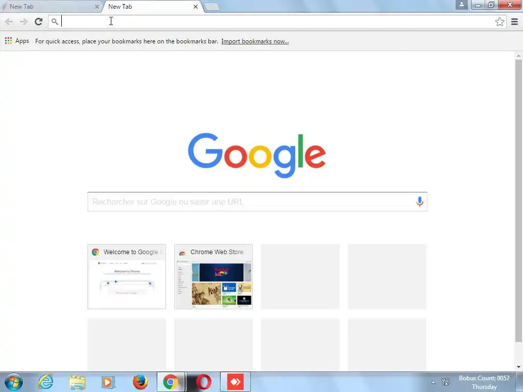Launch Firefox from the taskbar

140,382
